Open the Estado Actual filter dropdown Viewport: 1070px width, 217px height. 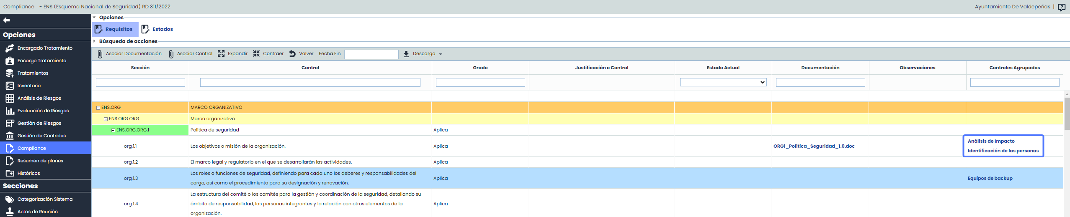point(723,83)
